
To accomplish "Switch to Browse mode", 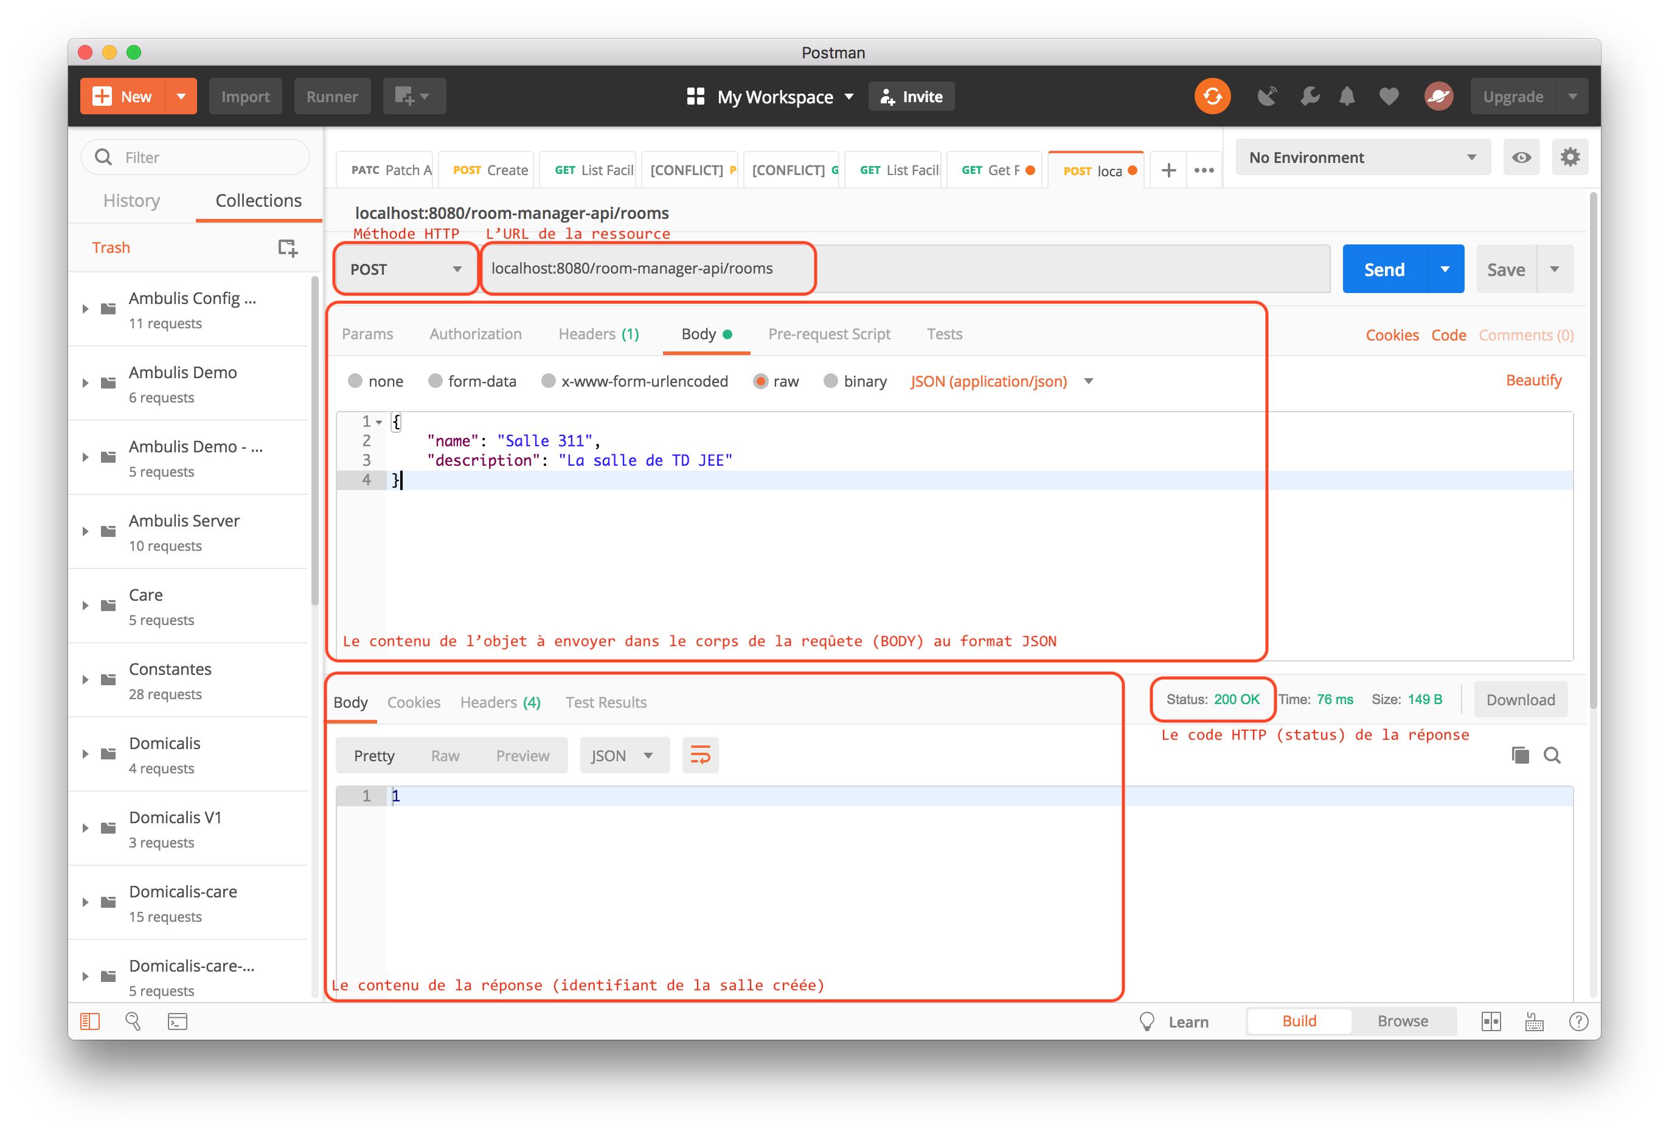I will (x=1403, y=1021).
